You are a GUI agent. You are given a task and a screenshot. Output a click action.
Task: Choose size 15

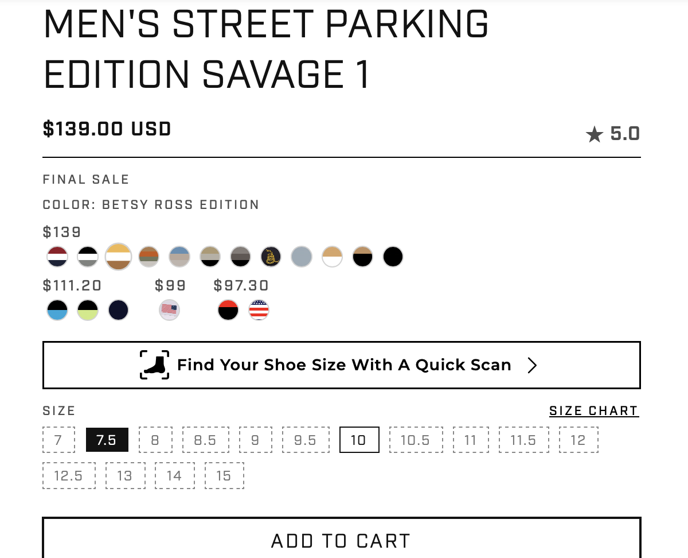pyautogui.click(x=224, y=476)
